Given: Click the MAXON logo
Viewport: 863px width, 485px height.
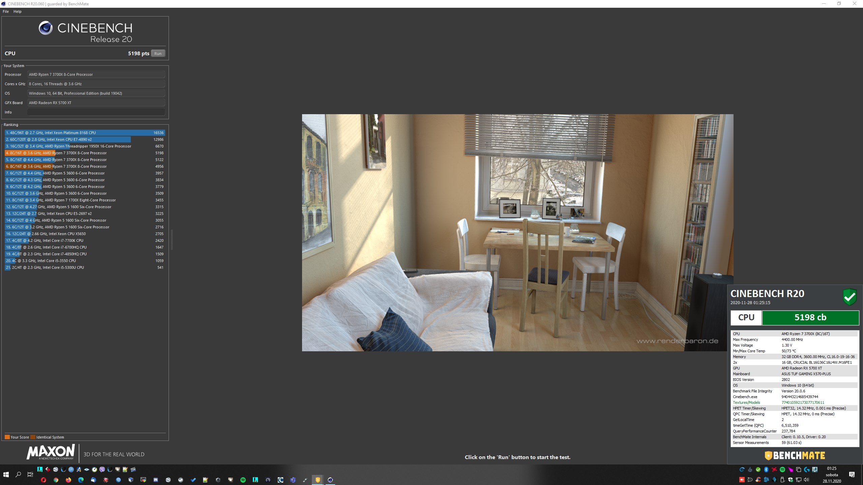Looking at the screenshot, I should [51, 452].
